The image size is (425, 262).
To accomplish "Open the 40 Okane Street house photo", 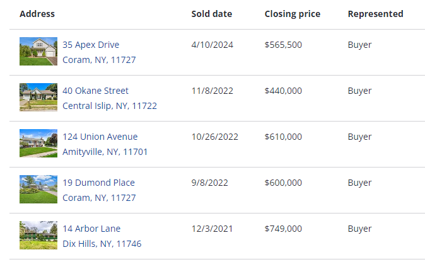I will point(38,97).
